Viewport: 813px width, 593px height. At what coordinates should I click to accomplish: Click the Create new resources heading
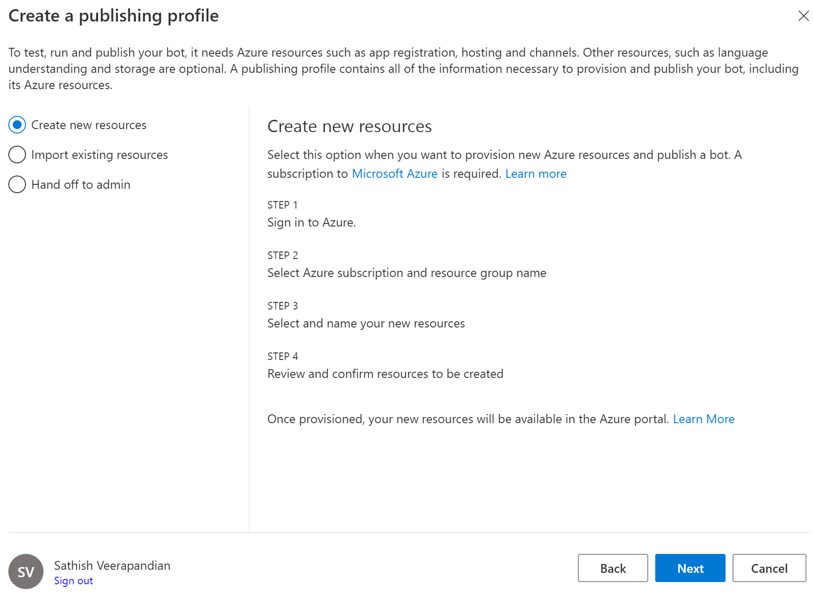point(349,126)
